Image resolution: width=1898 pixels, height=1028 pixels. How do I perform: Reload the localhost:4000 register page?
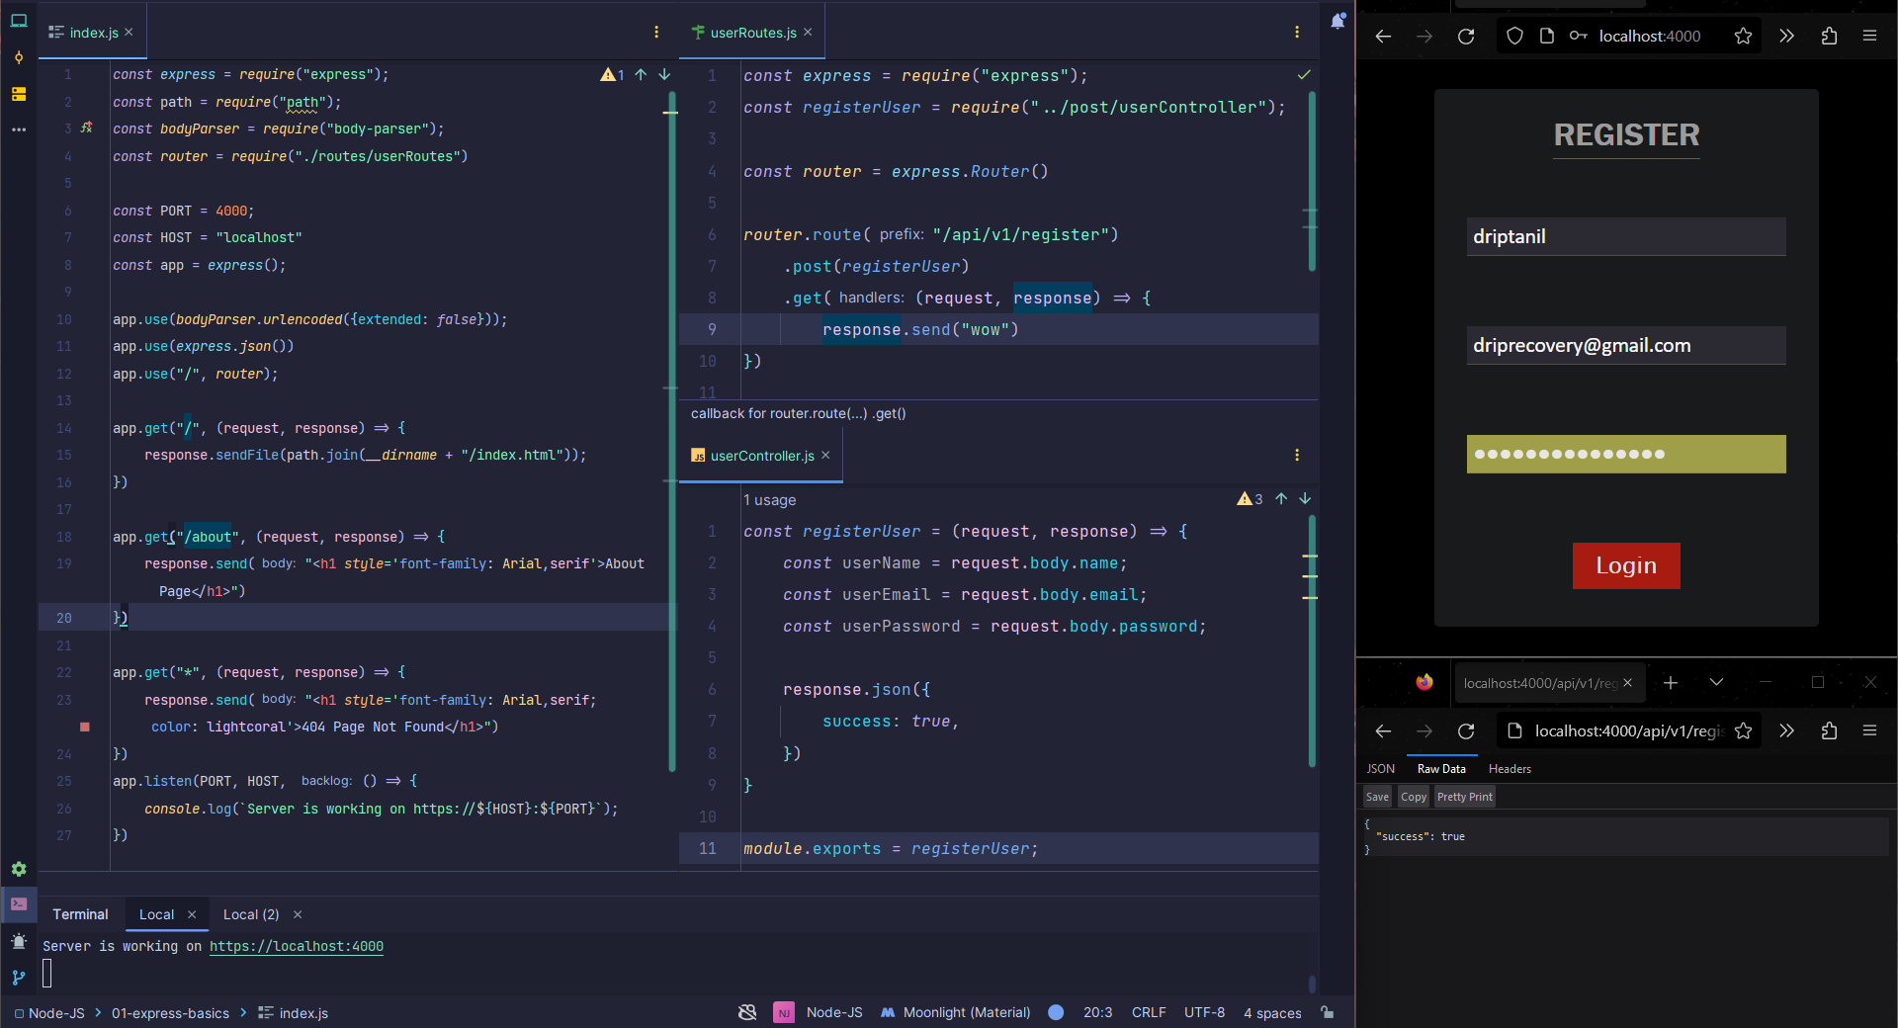[x=1466, y=37]
